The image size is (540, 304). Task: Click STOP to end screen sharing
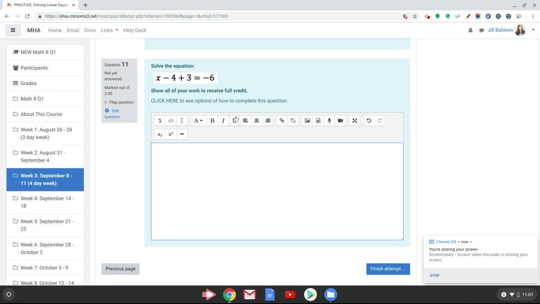click(434, 275)
